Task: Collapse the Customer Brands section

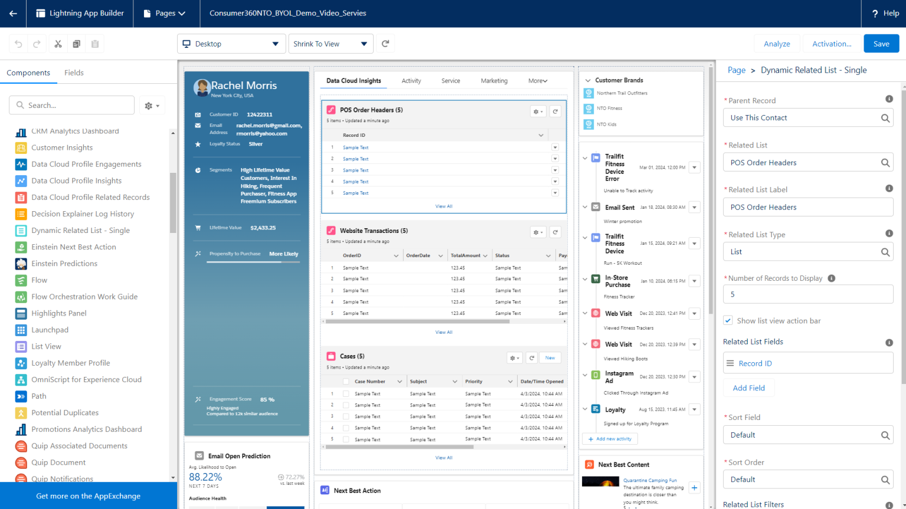Action: [587, 80]
